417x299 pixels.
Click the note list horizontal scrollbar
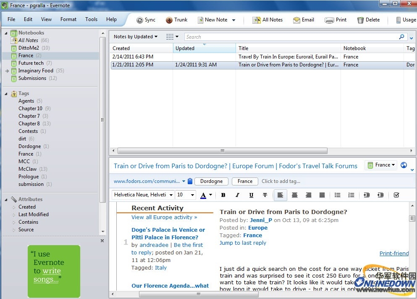point(222,151)
